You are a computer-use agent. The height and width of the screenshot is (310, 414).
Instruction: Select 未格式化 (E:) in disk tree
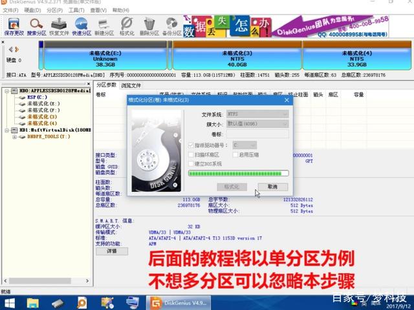[43, 104]
